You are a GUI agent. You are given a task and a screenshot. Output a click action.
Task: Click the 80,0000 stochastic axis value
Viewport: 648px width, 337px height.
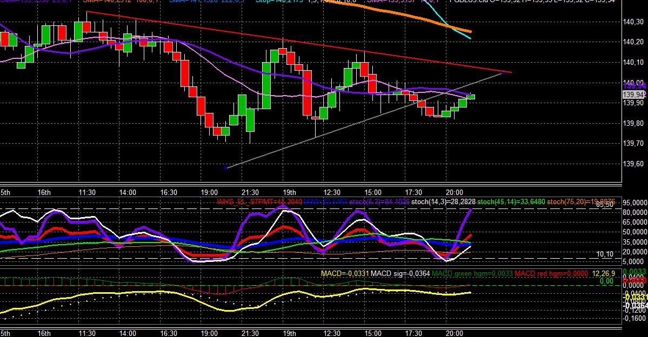point(635,213)
